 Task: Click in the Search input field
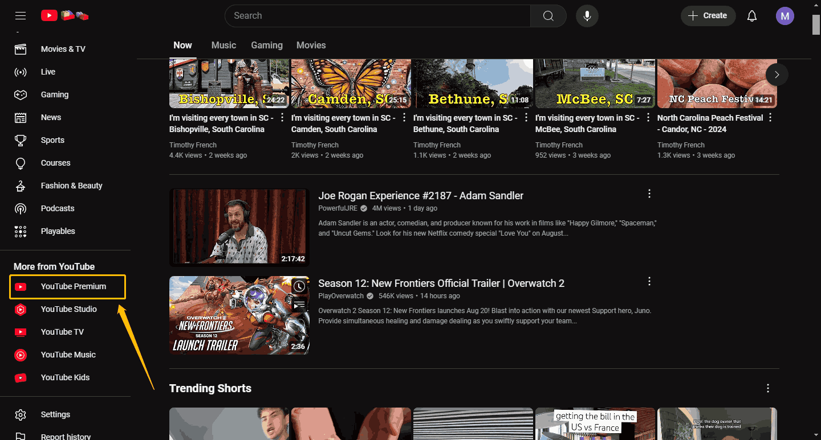(x=377, y=16)
